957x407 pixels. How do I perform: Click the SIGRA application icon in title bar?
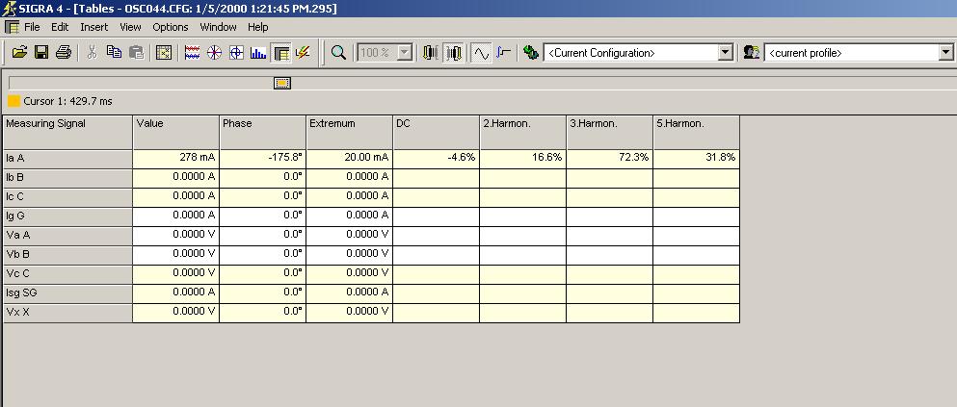click(9, 9)
